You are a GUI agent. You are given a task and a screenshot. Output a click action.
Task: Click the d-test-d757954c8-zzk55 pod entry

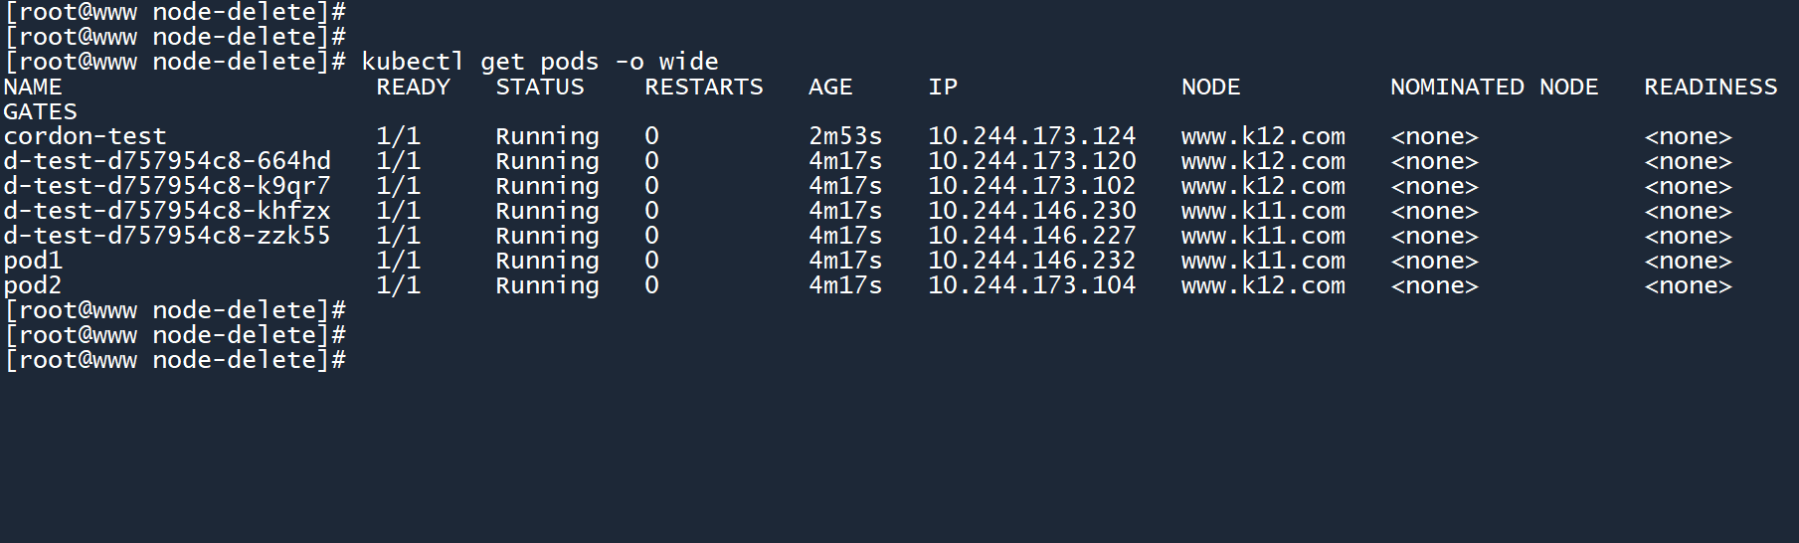coord(167,236)
